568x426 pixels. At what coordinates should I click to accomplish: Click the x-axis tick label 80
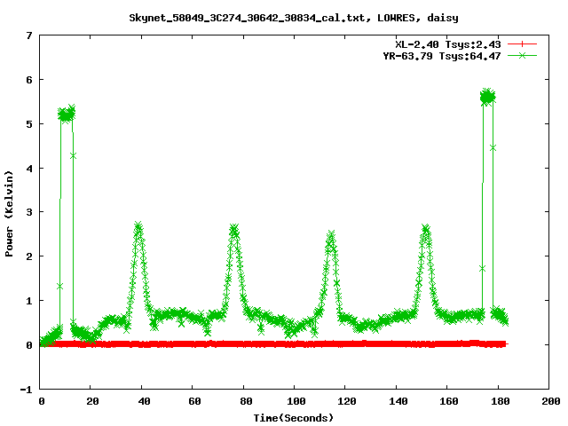246,401
